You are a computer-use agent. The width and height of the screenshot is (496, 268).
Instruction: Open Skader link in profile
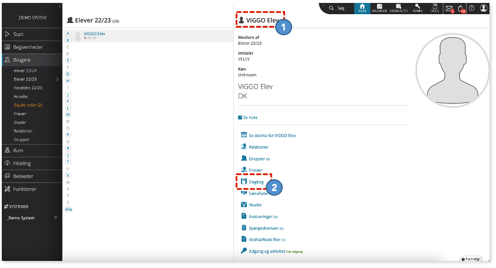(255, 205)
